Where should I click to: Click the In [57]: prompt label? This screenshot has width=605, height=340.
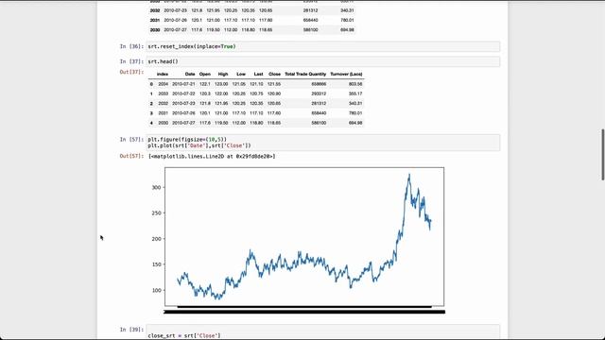131,139
